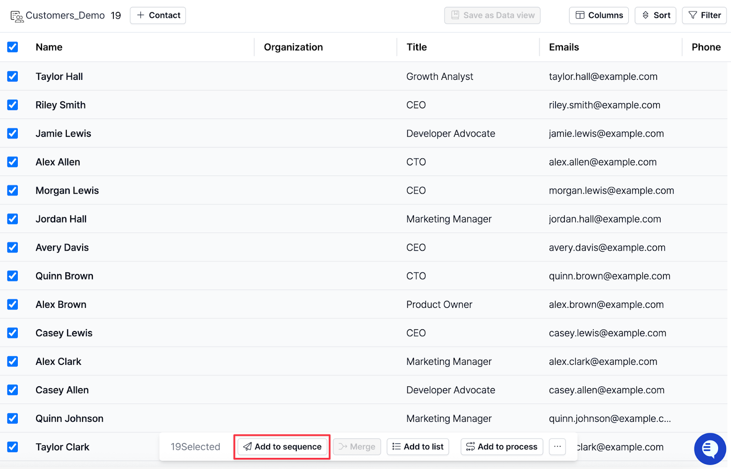
Task: Open the more actions ellipsis button
Action: point(557,447)
